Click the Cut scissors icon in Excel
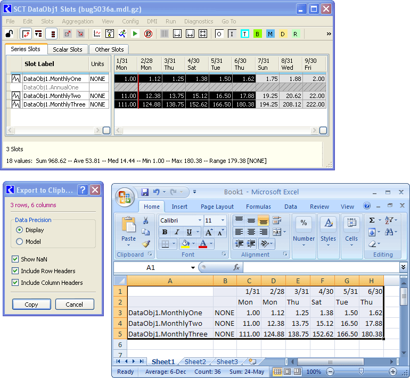This screenshot has width=410, height=378. click(146, 220)
